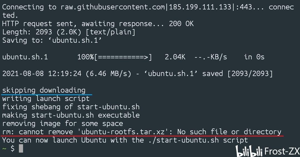
Task: Click the "You can now launch Ubuntu" line
Action: (x=125, y=140)
